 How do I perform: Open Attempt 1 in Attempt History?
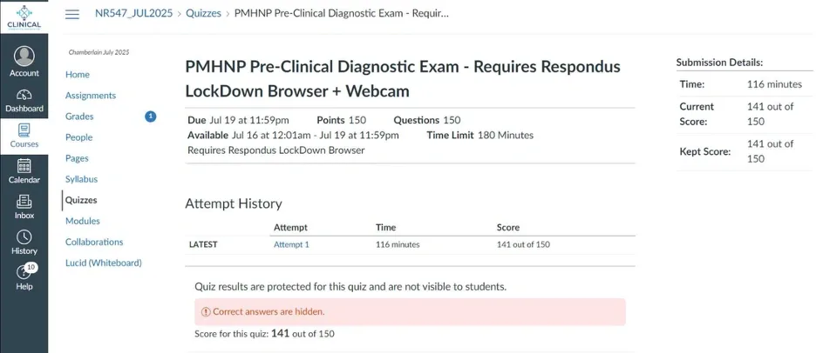[x=291, y=244]
